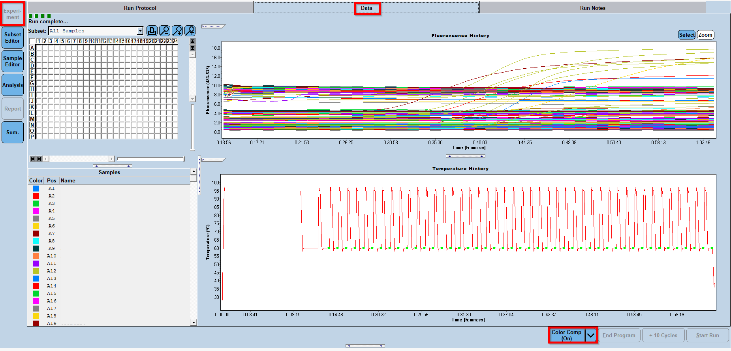Image resolution: width=731 pixels, height=351 pixels.
Task: Select plate column 1 header
Action: click(39, 41)
